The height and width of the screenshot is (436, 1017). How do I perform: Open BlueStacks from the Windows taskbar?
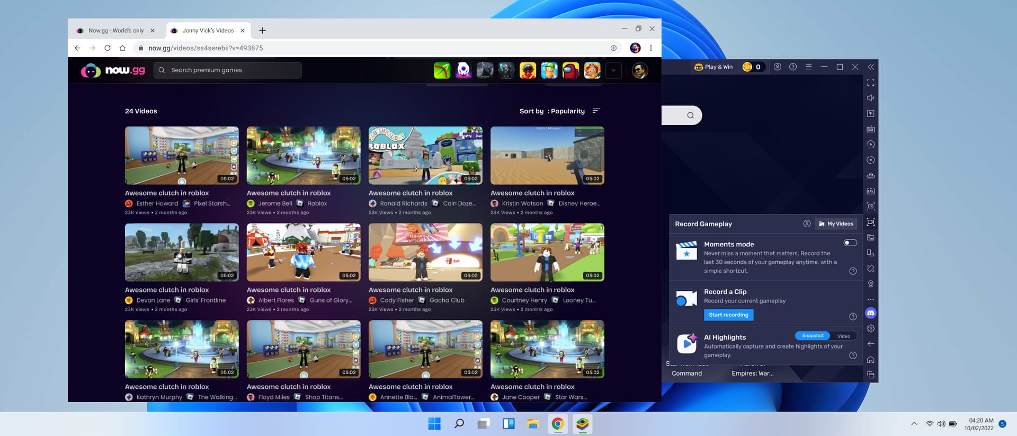click(x=583, y=424)
